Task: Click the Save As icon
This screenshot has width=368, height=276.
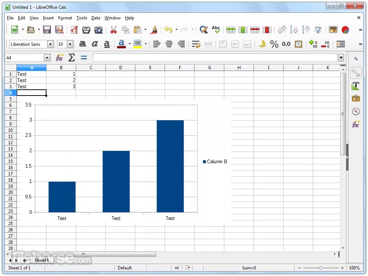Action: coord(59,30)
